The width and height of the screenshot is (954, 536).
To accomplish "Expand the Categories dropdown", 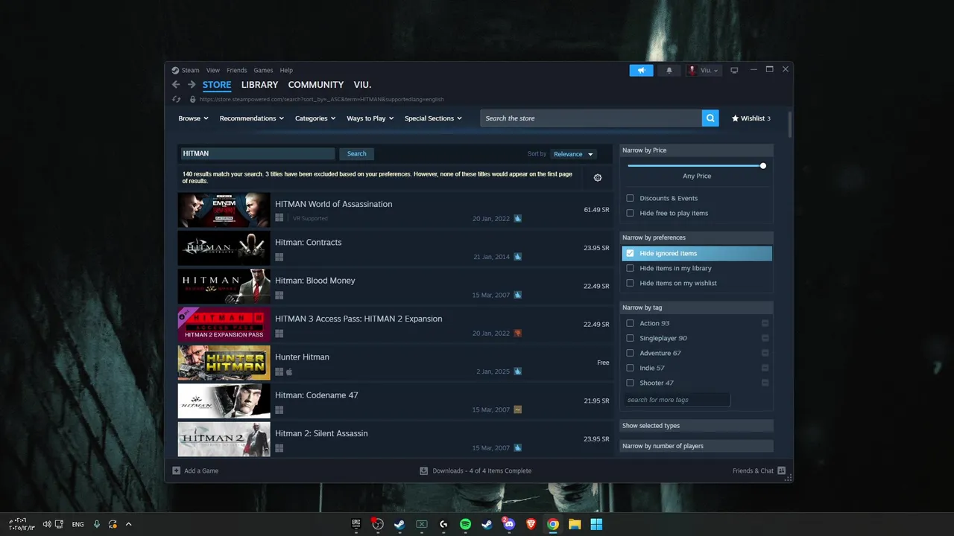I will [x=315, y=118].
